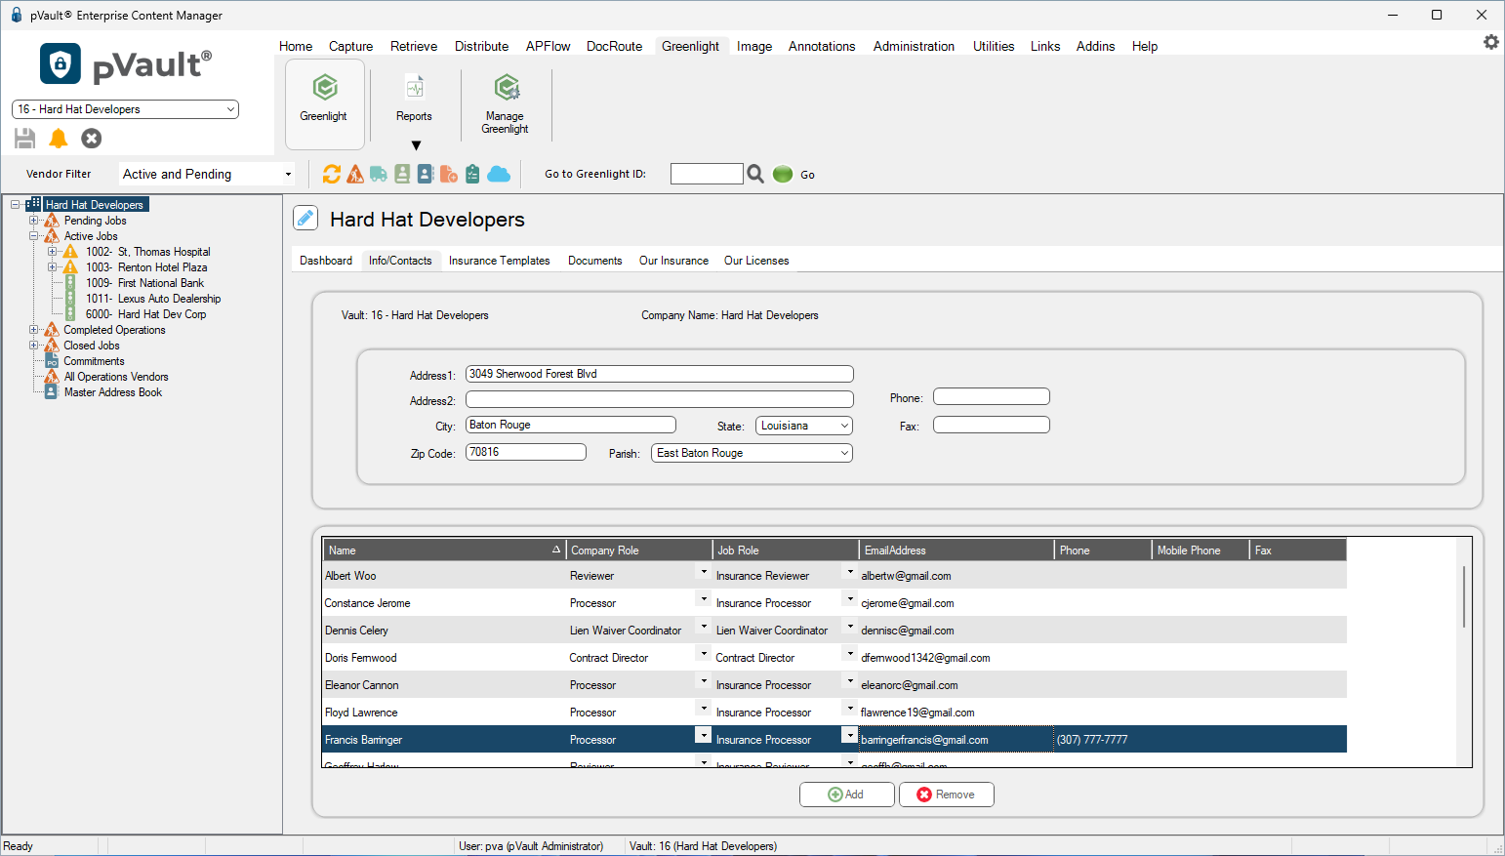
Task: Click the save disk icon
Action: [25, 139]
